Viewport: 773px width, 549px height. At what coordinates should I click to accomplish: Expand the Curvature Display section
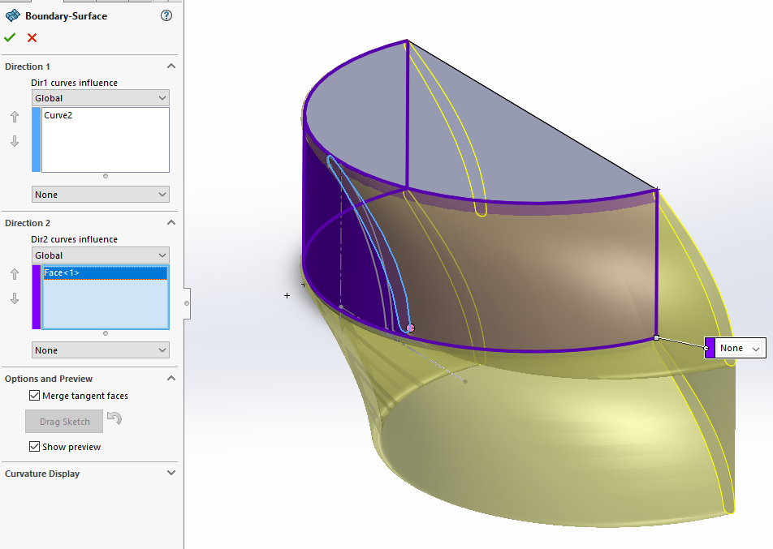pos(171,473)
